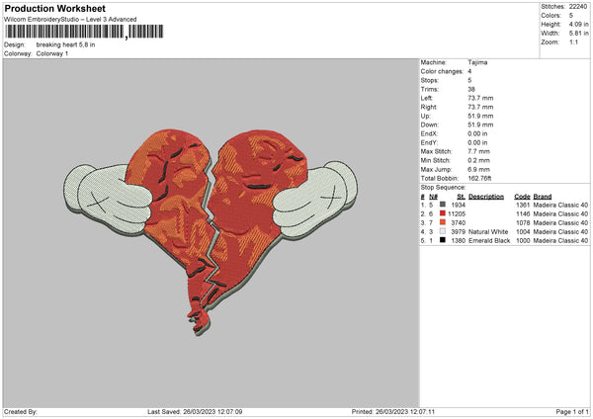The width and height of the screenshot is (593, 419).
Task: Click Total Bobbin value '162.76ft'
Action: 479,178
